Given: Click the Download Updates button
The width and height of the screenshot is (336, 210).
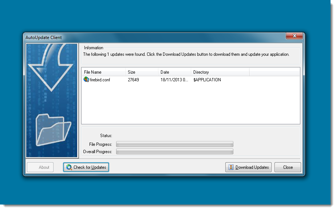Looking at the screenshot, I should click(x=248, y=167).
